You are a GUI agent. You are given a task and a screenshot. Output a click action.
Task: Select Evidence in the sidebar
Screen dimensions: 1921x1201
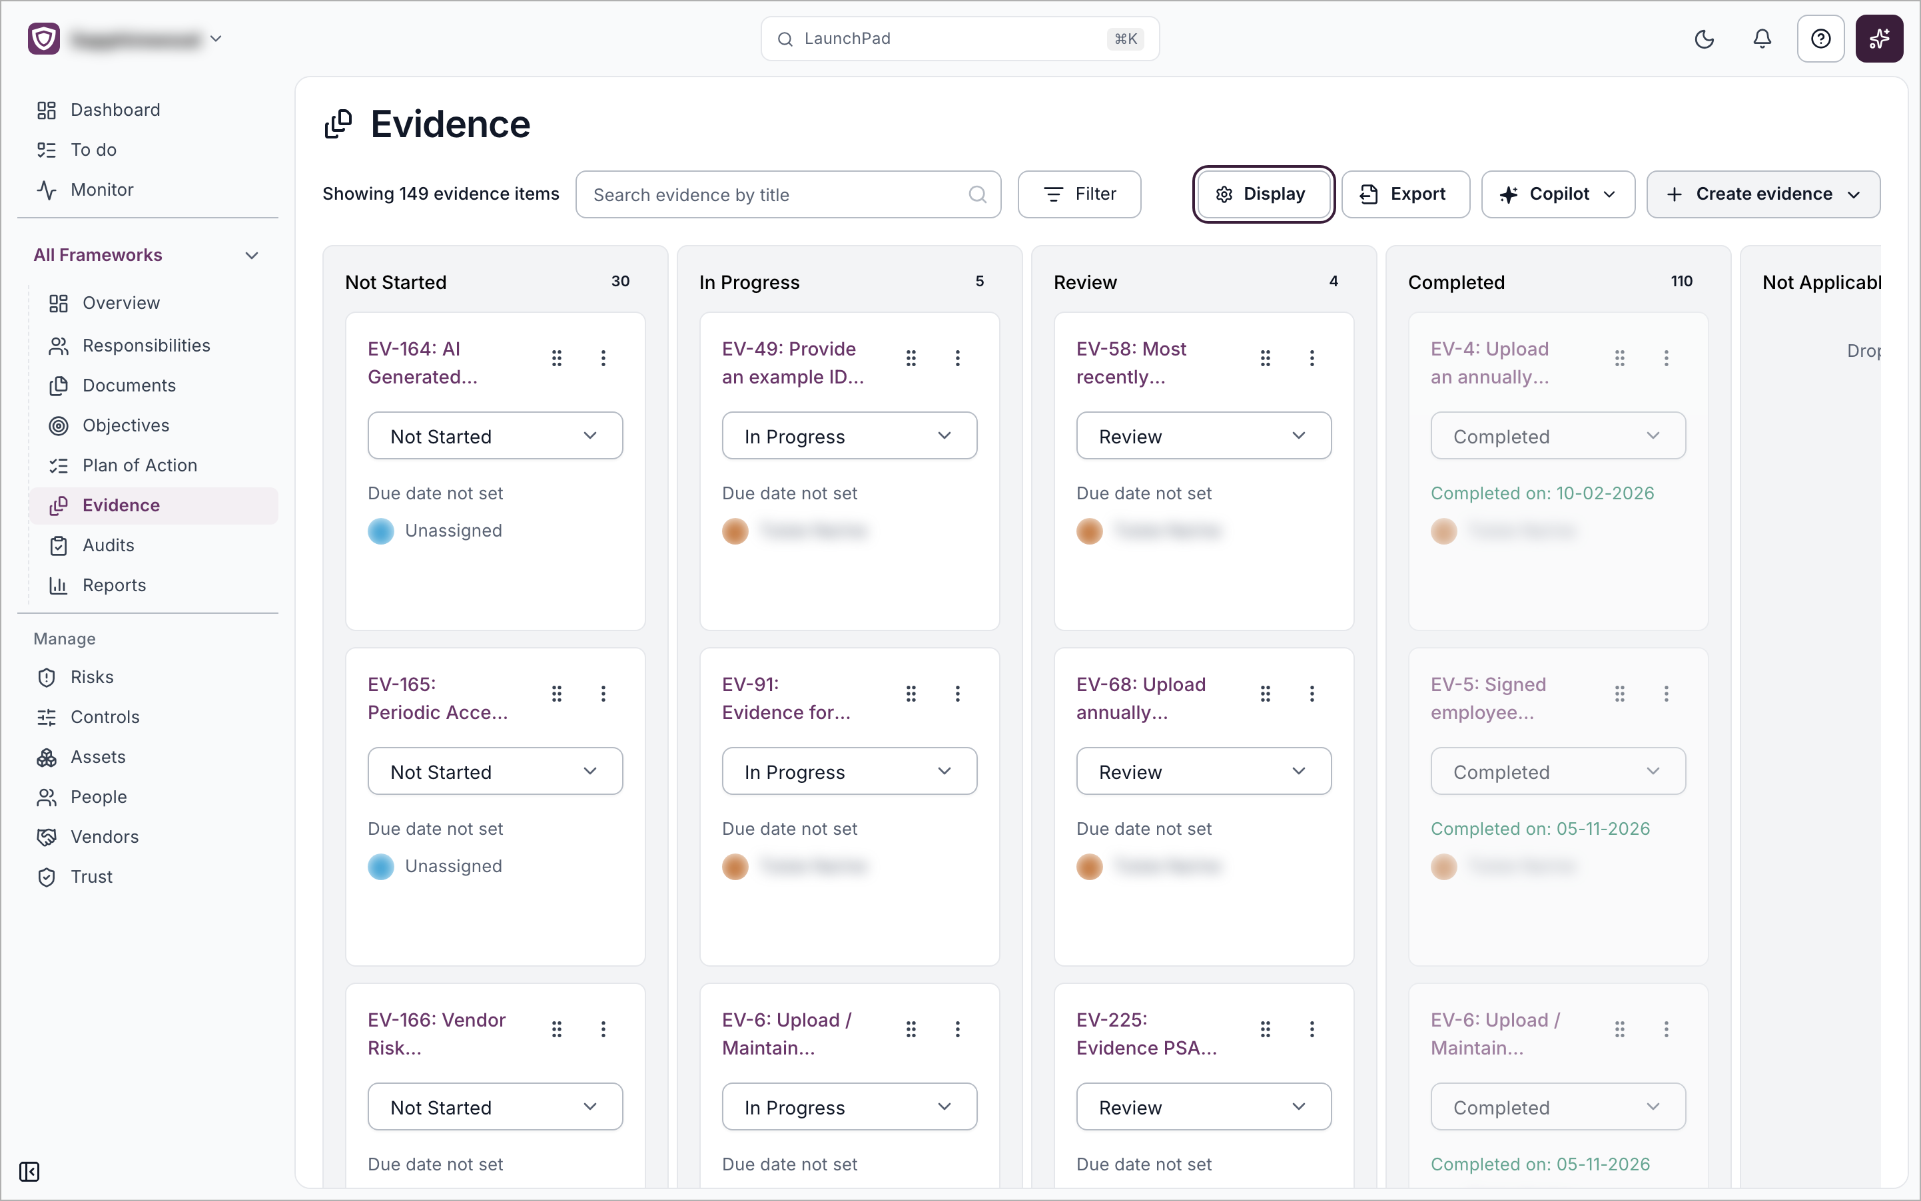click(153, 505)
